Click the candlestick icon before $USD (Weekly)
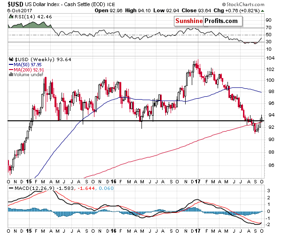The height and width of the screenshot is (235, 282). point(11,59)
